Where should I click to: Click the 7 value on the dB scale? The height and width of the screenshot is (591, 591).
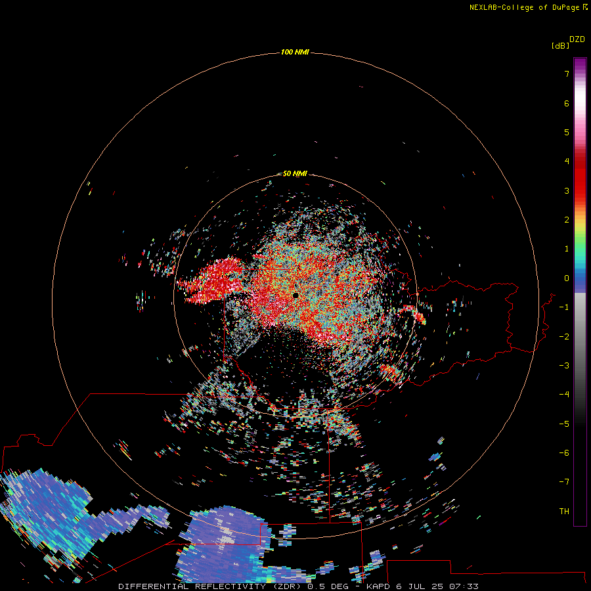567,74
